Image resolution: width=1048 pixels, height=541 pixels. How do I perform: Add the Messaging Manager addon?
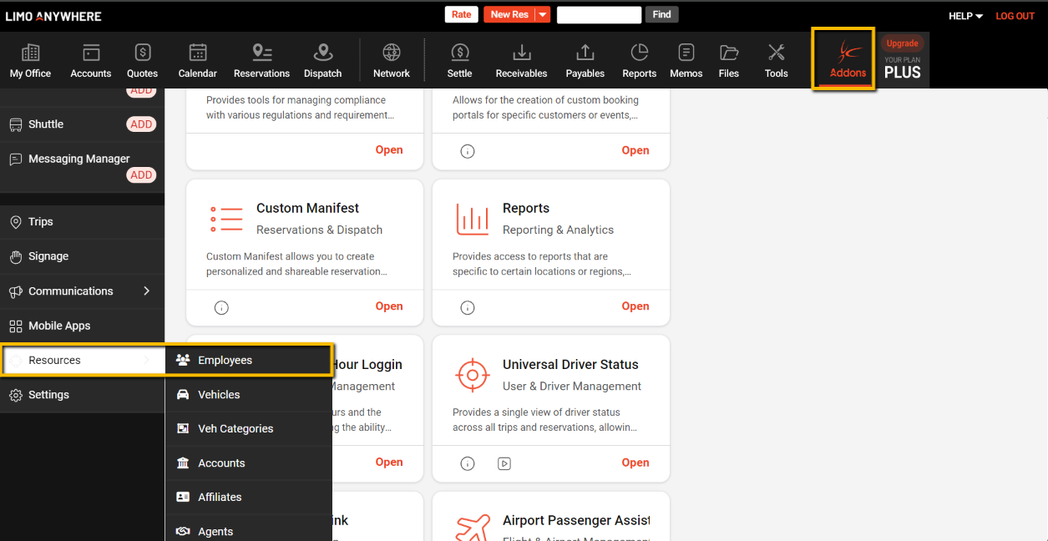pyautogui.click(x=141, y=175)
